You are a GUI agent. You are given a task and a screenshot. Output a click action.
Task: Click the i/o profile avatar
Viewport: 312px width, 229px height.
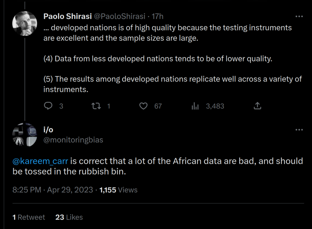click(25, 135)
